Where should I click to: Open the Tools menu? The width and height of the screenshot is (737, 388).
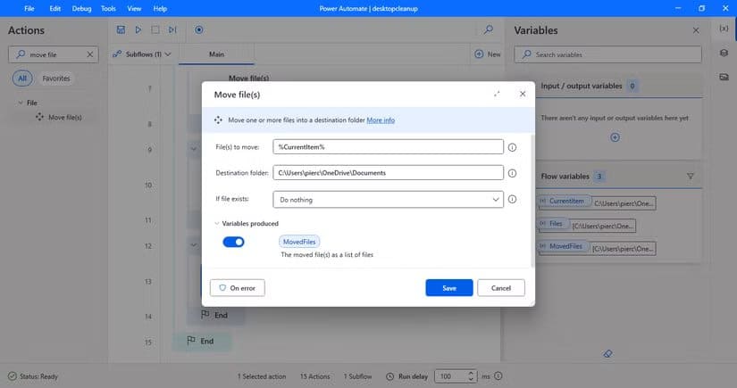tap(108, 8)
